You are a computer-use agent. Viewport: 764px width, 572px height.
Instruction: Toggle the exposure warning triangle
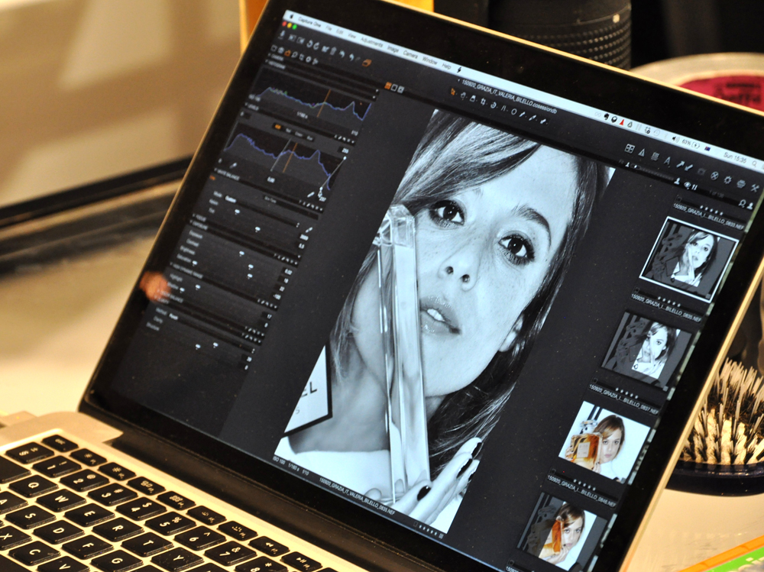(642, 151)
